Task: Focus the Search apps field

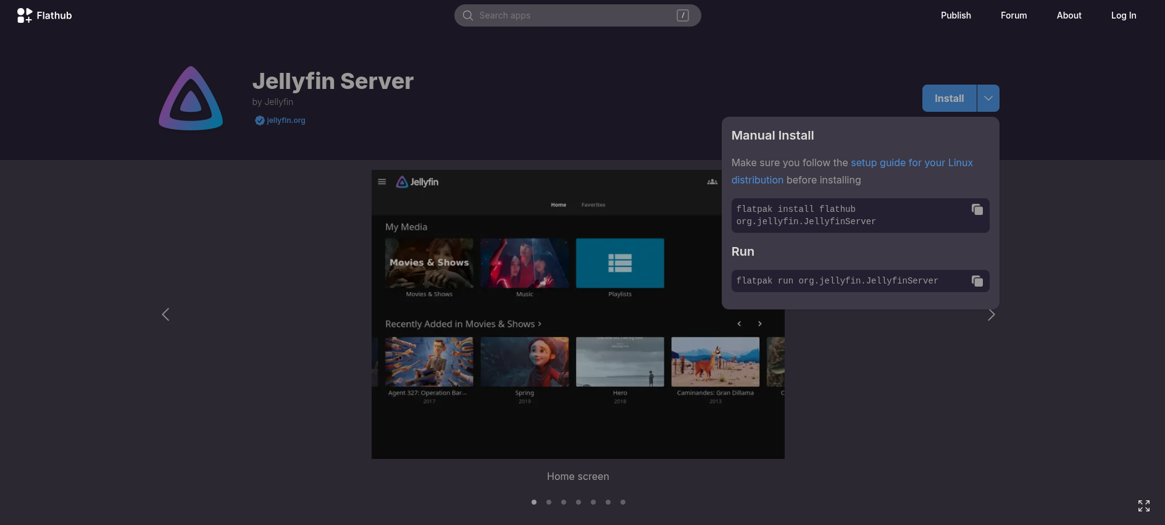Action: (x=577, y=15)
